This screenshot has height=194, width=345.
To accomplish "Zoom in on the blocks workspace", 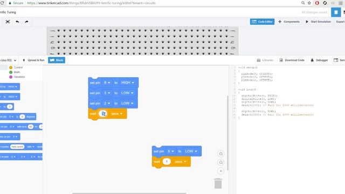I will [220, 154].
